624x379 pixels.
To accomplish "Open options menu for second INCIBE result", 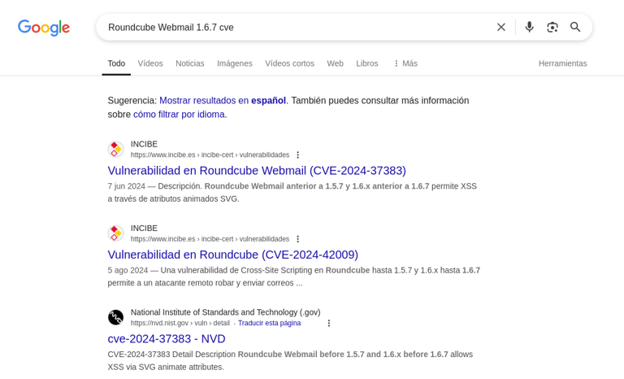I will (298, 239).
